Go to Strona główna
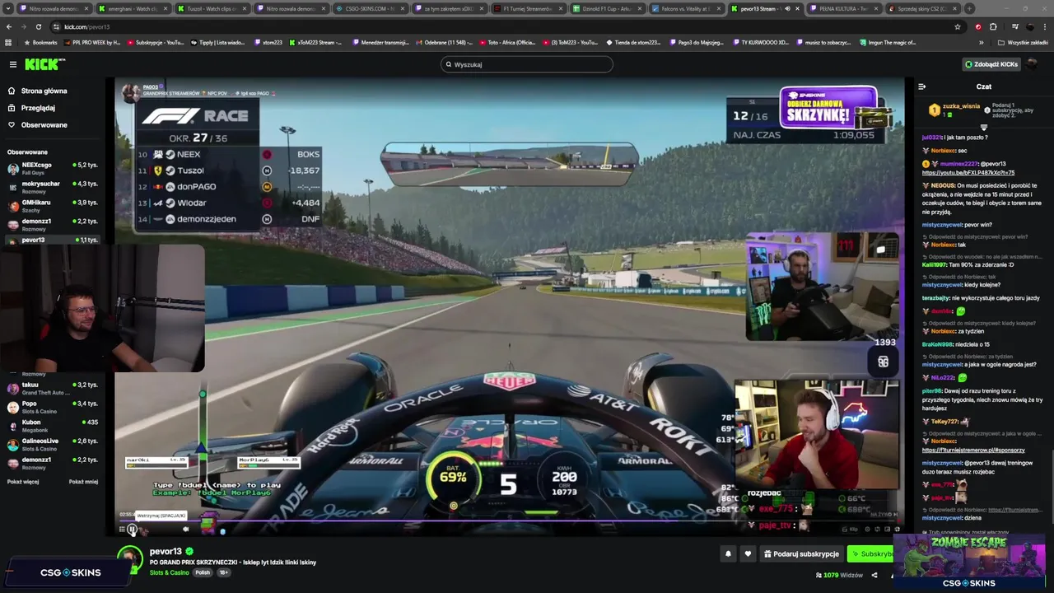Screen dimensions: 1054x593 pyautogui.click(x=44, y=91)
